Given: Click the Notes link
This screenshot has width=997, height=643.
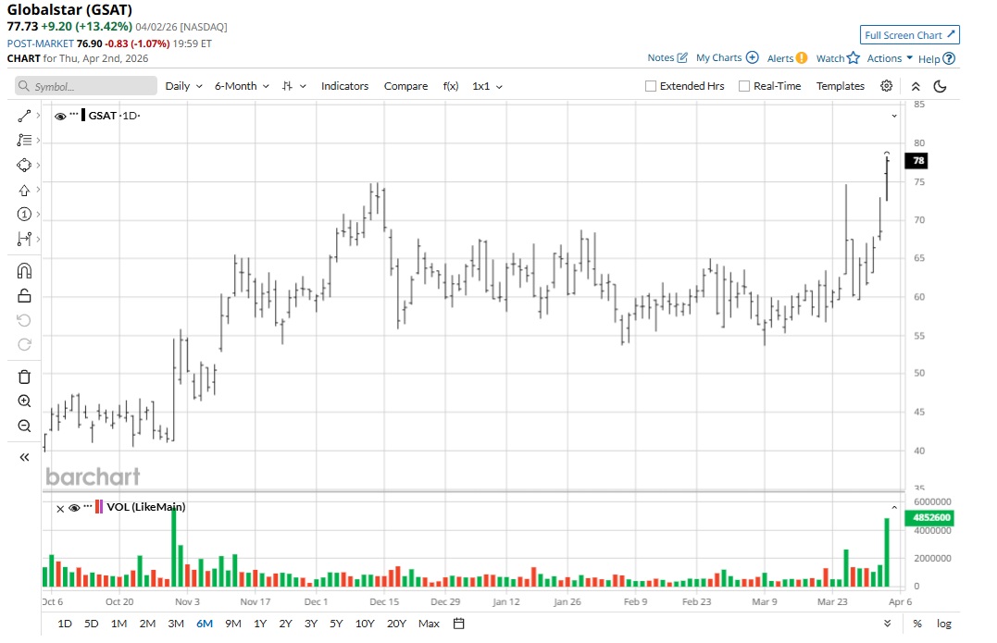Looking at the screenshot, I should [661, 57].
